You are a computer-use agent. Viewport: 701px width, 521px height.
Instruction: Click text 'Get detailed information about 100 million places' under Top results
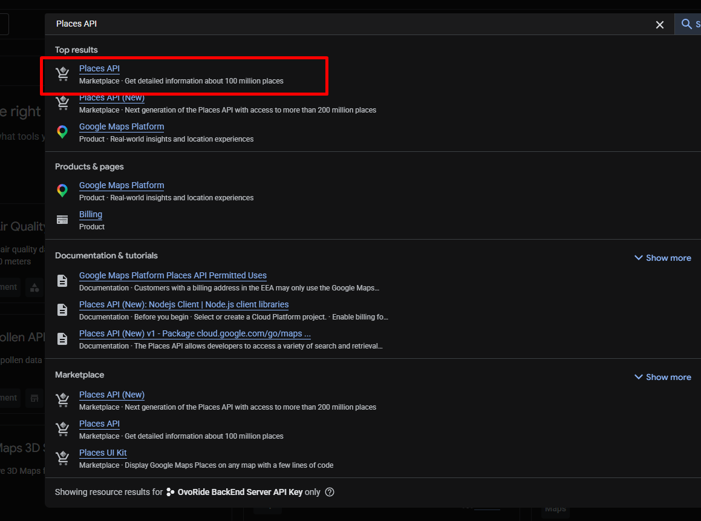tap(204, 81)
